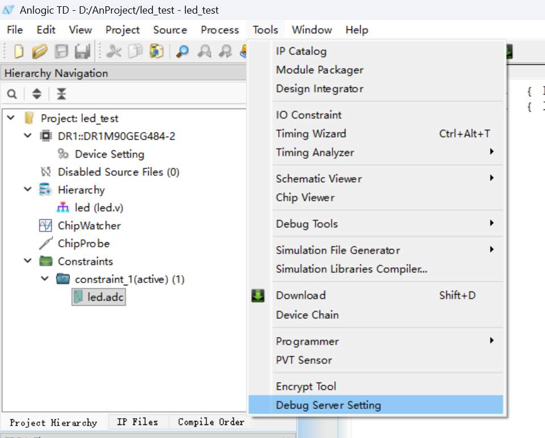
Task: Collapse the constraint_1(active) node
Action: click(x=45, y=279)
